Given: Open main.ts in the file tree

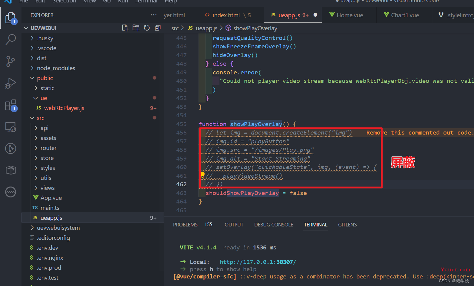Looking at the screenshot, I should point(93,208).
